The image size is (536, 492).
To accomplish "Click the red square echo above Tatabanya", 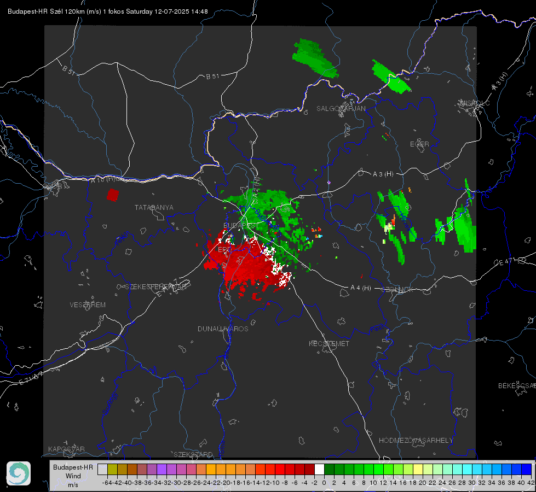I will tap(112, 195).
